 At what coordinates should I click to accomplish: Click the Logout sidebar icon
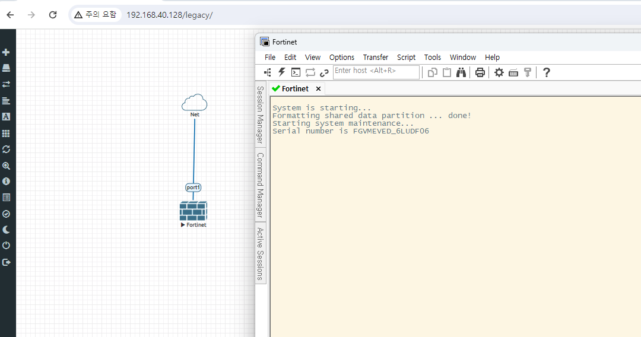pyautogui.click(x=6, y=262)
